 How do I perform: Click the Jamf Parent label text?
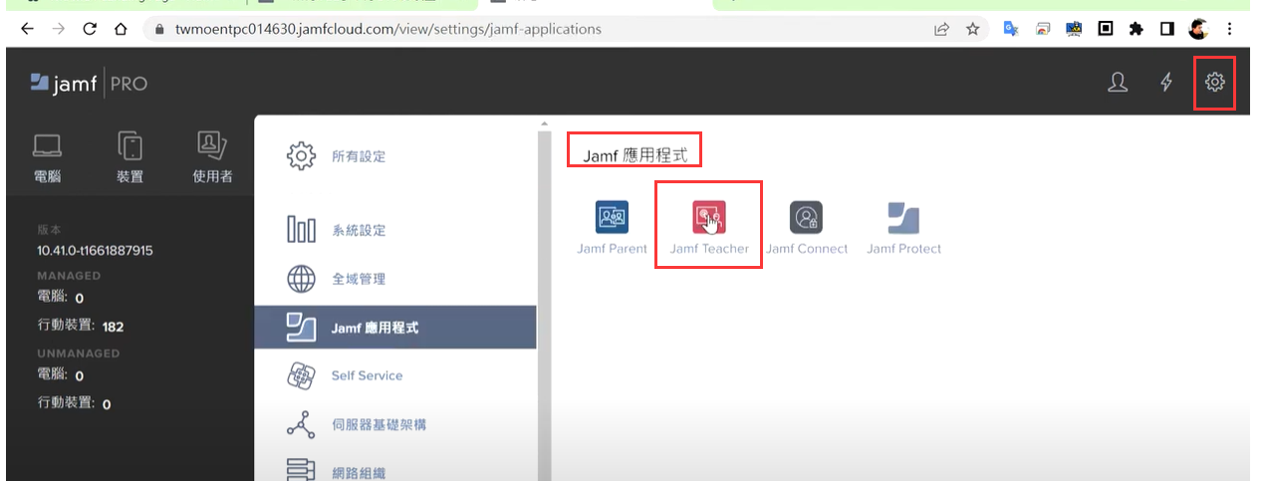tap(612, 249)
